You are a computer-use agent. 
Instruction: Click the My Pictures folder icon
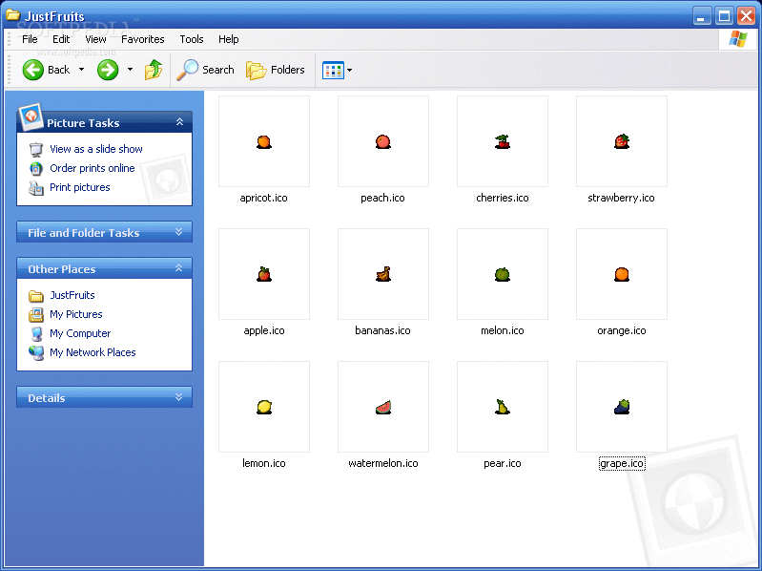(36, 315)
